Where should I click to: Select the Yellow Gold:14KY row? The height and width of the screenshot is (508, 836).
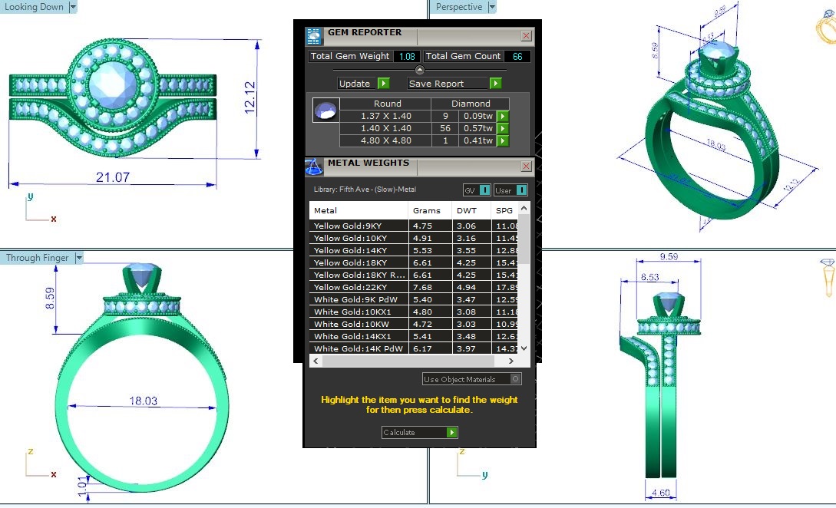[x=359, y=250]
